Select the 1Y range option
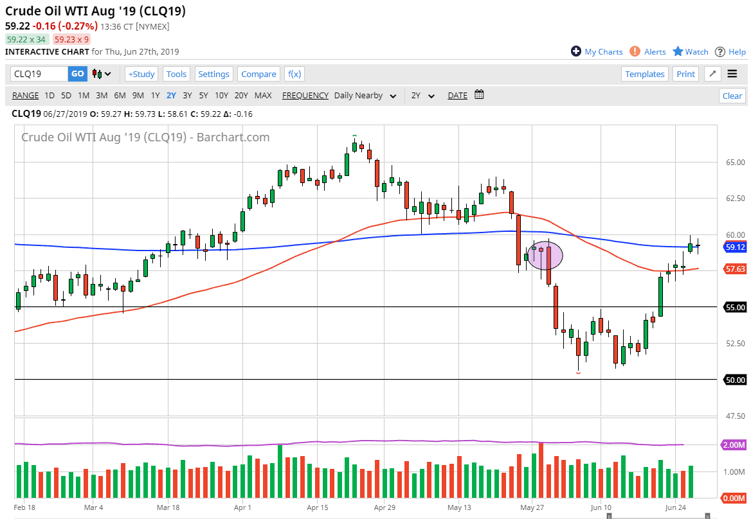The image size is (751, 519). coord(155,95)
